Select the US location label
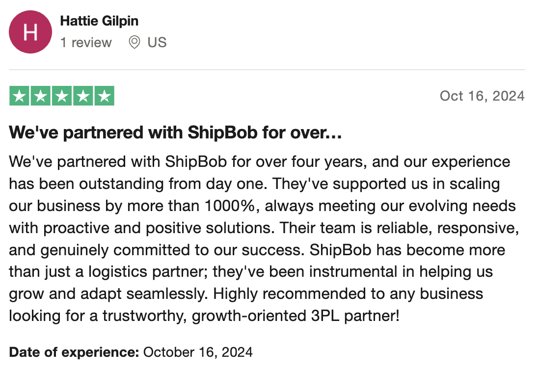This screenshot has height=373, width=540. click(157, 42)
